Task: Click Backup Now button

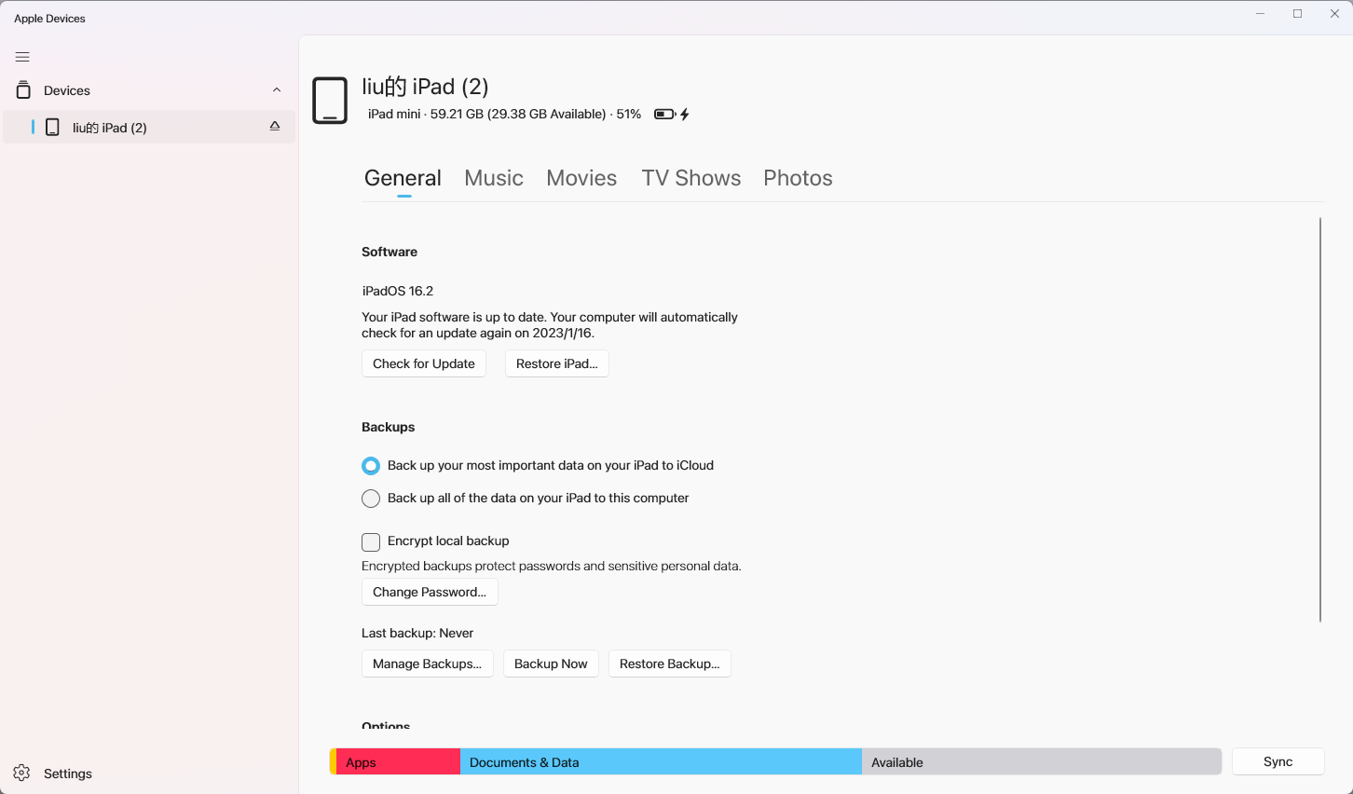Action: pyautogui.click(x=551, y=664)
